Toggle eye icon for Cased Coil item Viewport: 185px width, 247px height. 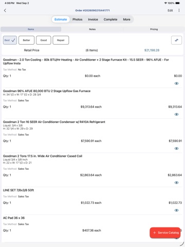tap(176, 183)
